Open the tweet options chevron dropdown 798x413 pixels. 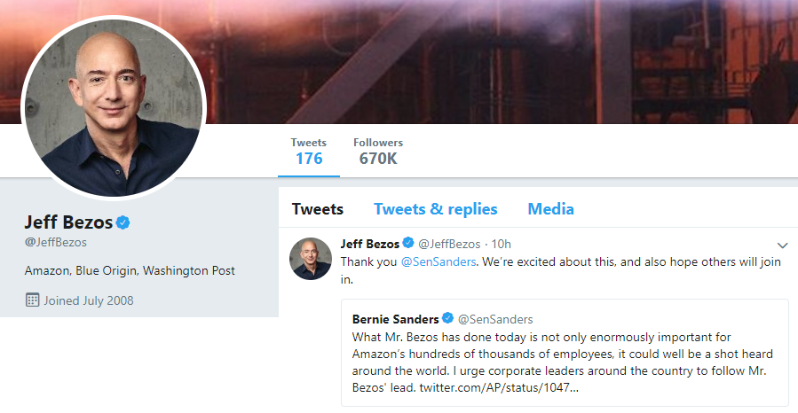pyautogui.click(x=782, y=245)
